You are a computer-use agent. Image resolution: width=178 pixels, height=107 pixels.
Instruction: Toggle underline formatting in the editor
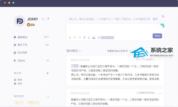point(89,37)
